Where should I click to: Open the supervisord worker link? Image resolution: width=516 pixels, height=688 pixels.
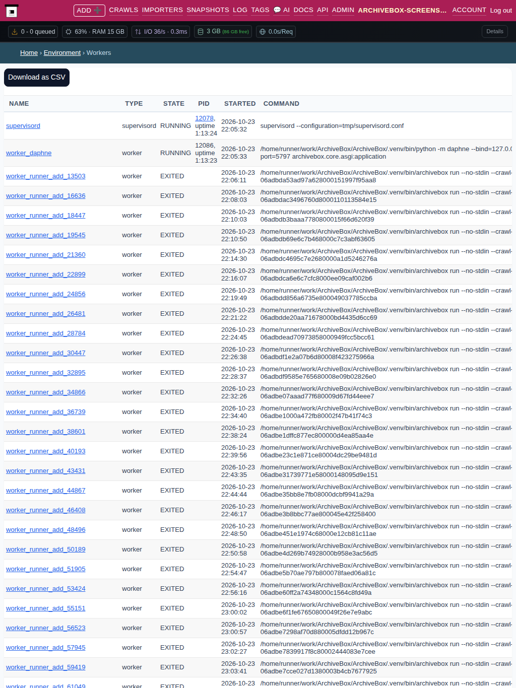tap(23, 126)
